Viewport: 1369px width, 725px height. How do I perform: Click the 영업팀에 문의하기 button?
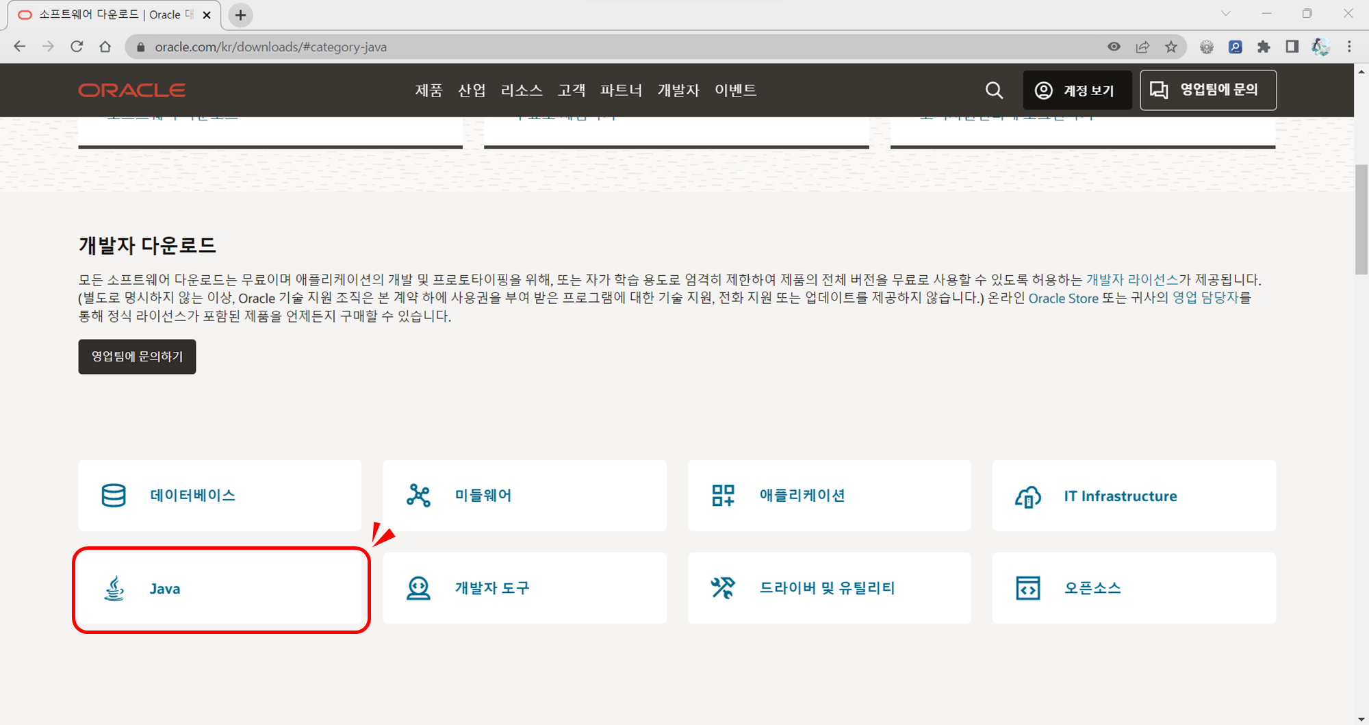click(137, 357)
